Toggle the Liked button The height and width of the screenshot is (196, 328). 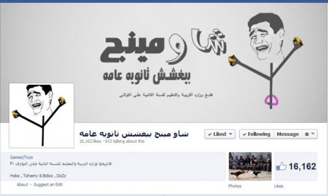[220, 134]
